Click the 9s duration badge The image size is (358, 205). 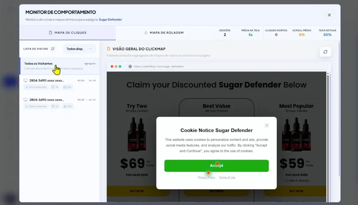(55, 87)
